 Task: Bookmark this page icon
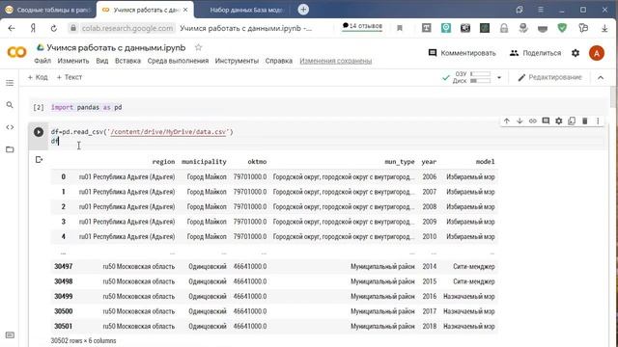400,28
